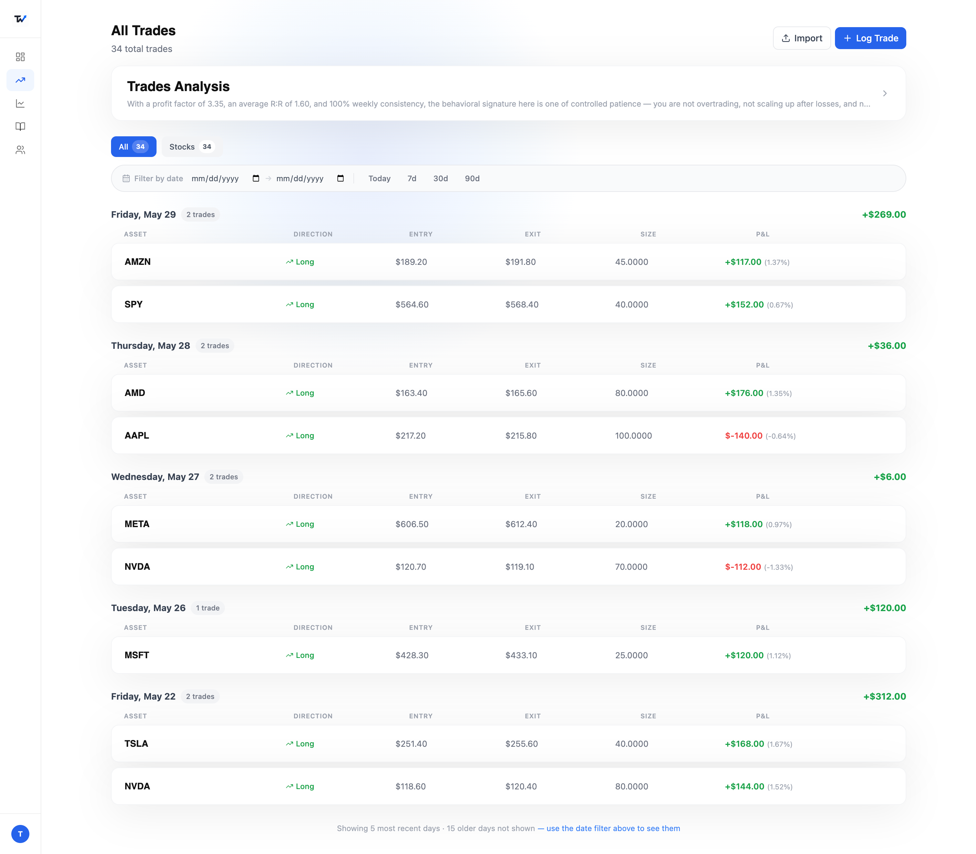Open the people community sidebar icon
The height and width of the screenshot is (854, 976).
click(20, 150)
